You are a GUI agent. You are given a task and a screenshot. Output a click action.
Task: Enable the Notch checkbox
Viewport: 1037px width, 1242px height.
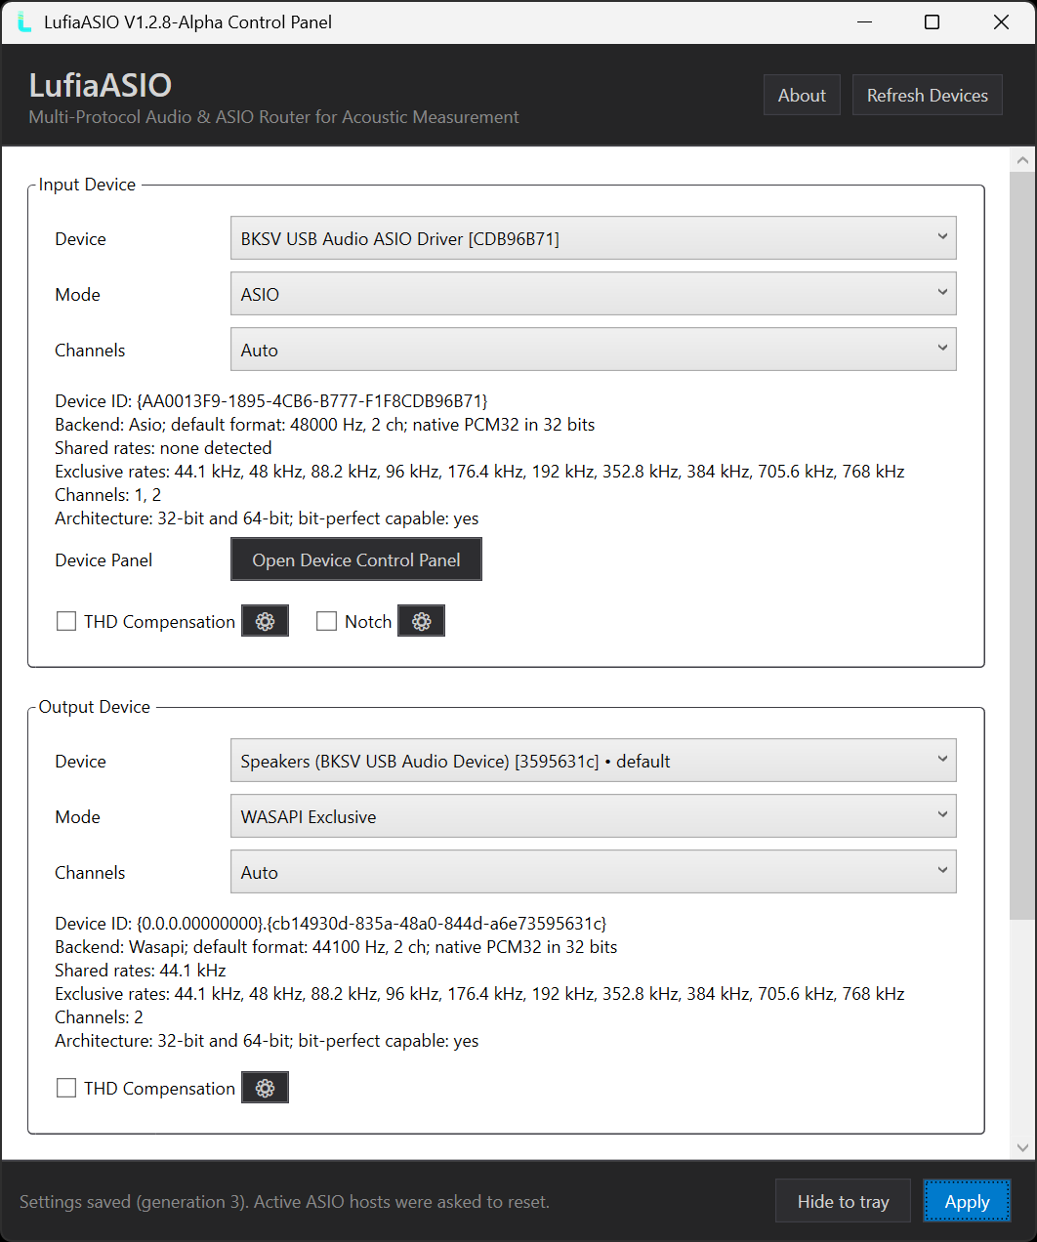[327, 621]
